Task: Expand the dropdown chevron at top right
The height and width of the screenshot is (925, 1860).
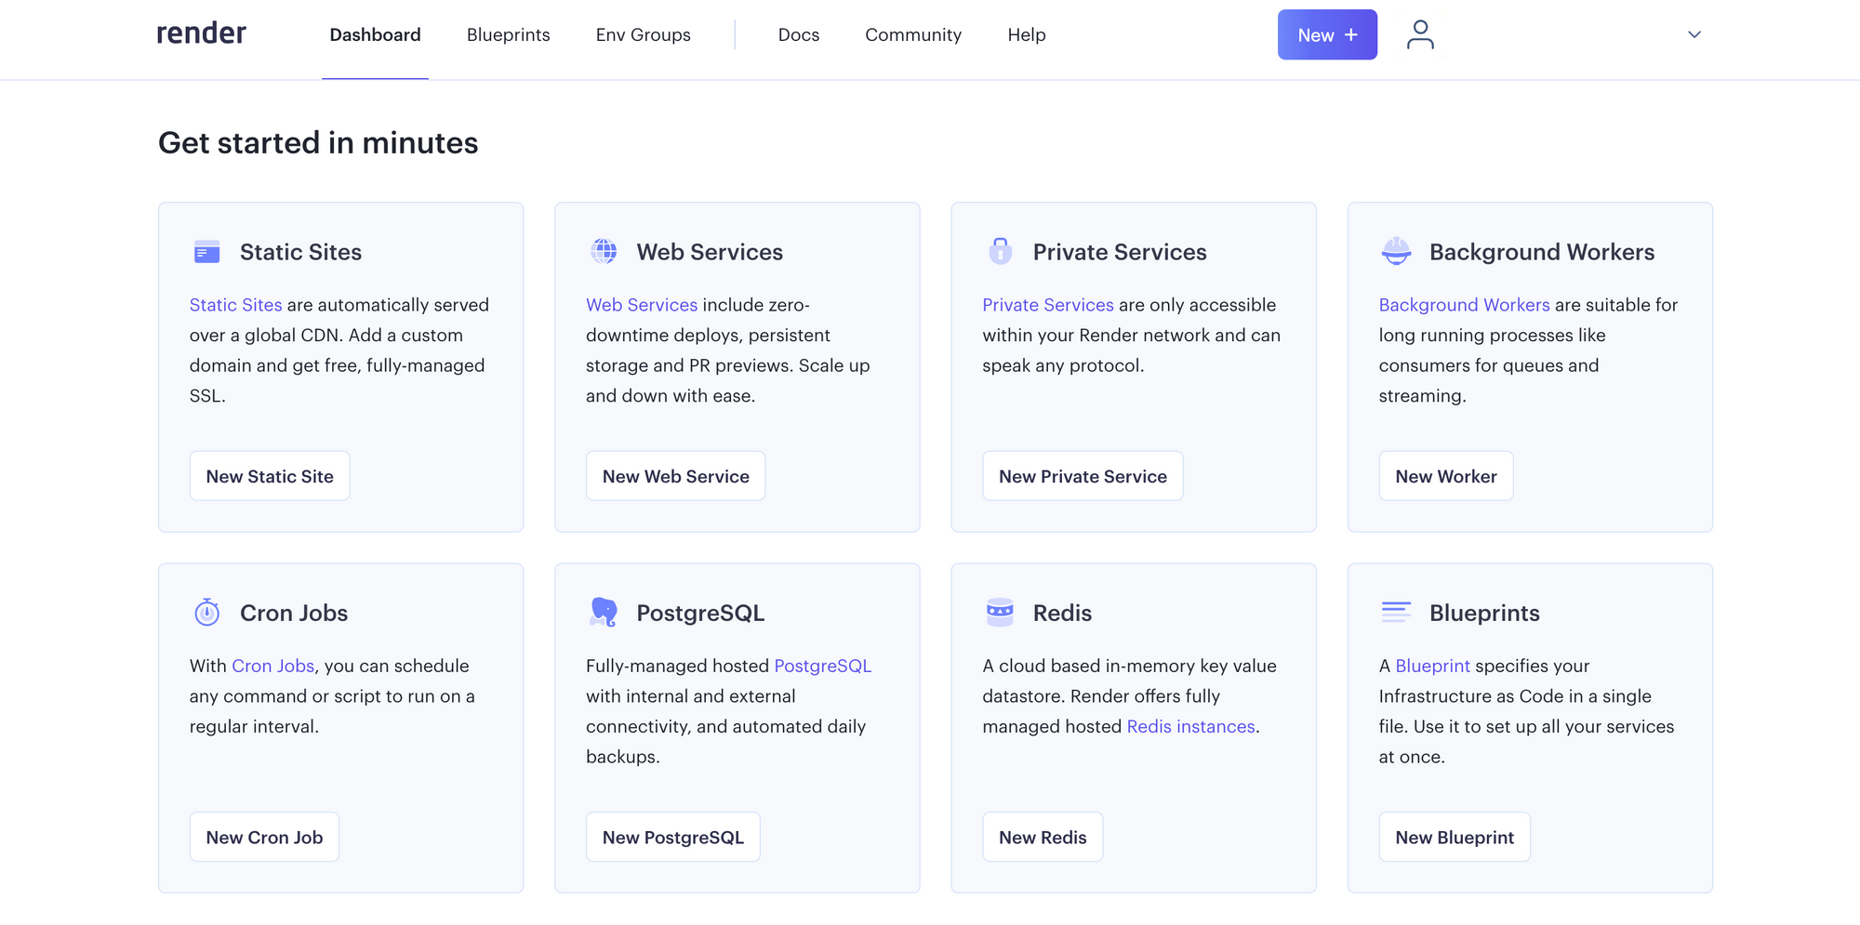Action: point(1694,34)
